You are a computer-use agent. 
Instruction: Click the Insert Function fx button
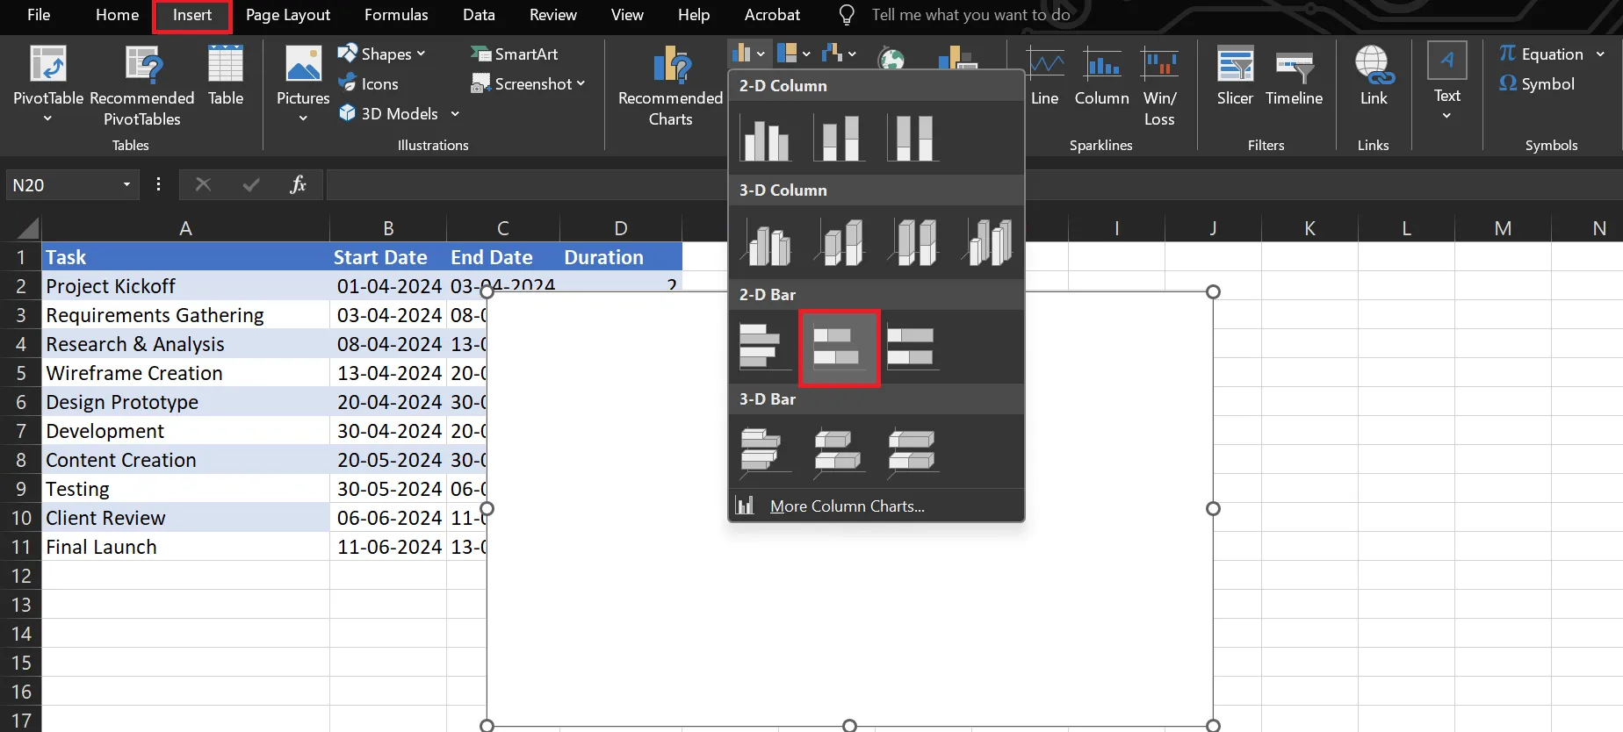[298, 184]
